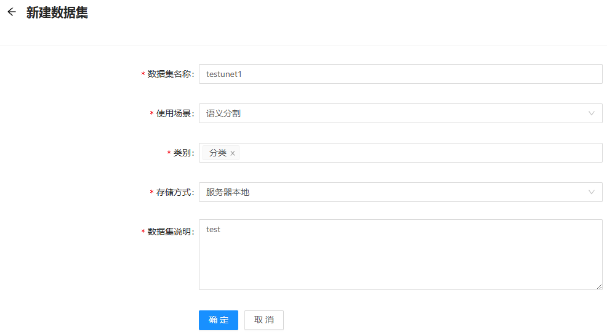Click the 使用场景 field label
The width and height of the screenshot is (607, 335).
(x=174, y=113)
